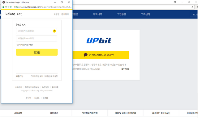Open 자주하는 질문(FAQ) in Upbit footer
The height and width of the screenshot is (118, 198).
(161, 113)
